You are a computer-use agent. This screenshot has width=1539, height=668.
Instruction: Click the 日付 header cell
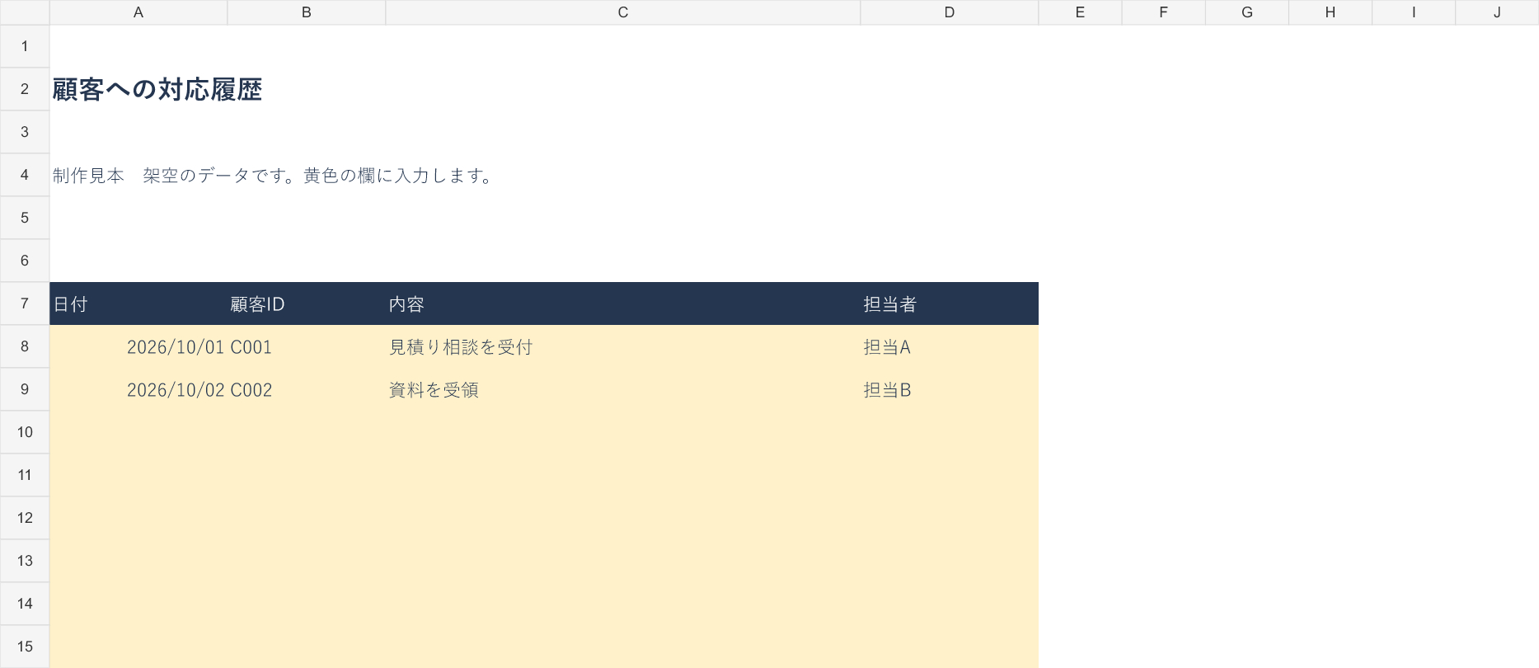pos(138,303)
